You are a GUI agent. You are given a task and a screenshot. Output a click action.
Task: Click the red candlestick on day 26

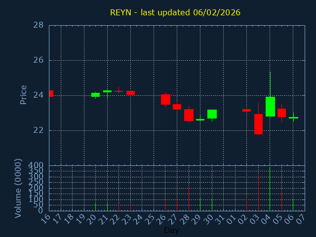point(165,99)
